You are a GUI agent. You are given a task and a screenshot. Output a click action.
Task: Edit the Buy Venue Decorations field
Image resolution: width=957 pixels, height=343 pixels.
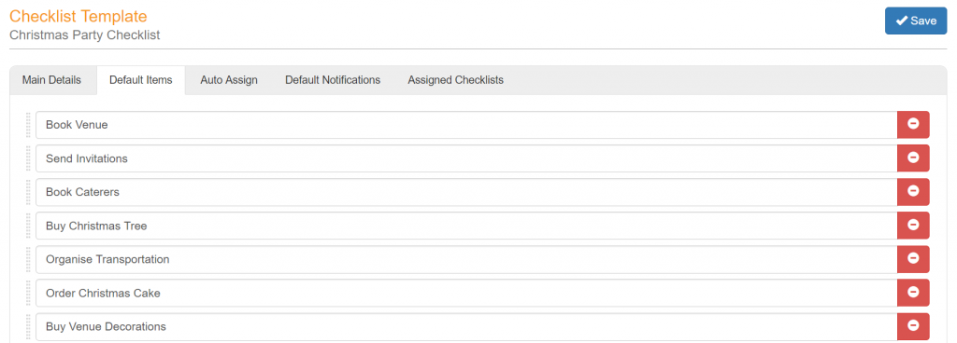466,326
